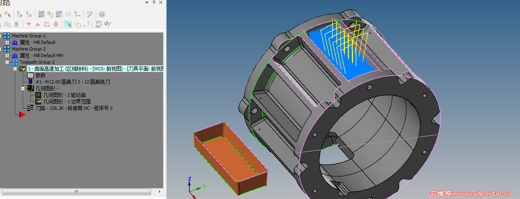Click 属性 - Mill Default MM text

(x=41, y=56)
